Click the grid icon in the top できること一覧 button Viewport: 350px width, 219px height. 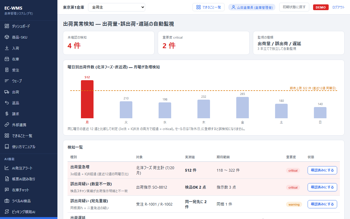199,7
